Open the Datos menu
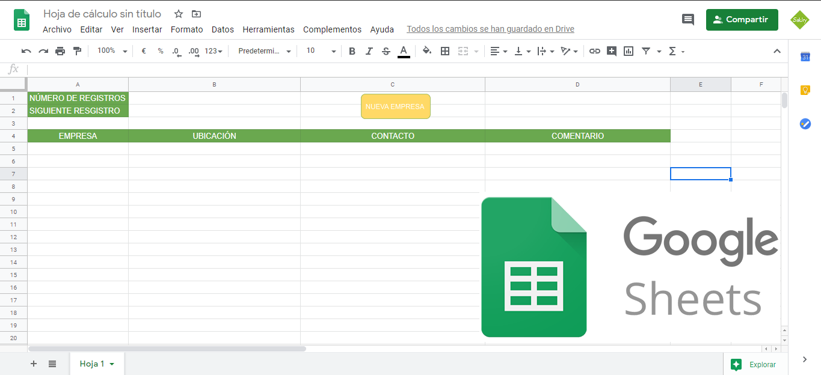This screenshot has width=821, height=375. pyautogui.click(x=223, y=29)
